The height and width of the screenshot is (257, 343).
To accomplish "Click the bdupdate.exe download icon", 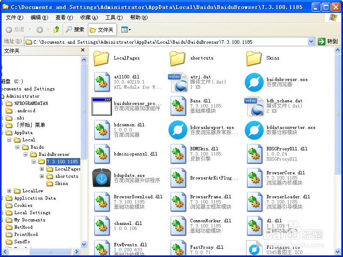I will click(x=102, y=178).
